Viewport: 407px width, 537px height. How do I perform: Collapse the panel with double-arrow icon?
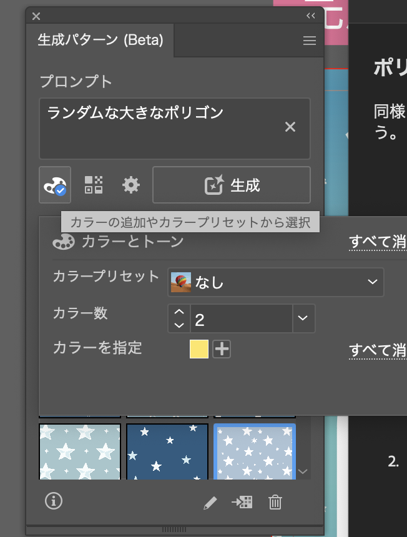point(310,16)
